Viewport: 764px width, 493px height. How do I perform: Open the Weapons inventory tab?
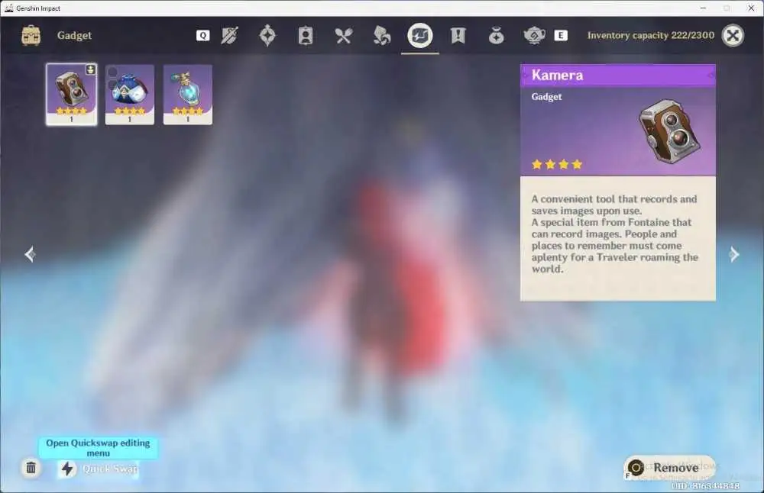click(229, 36)
